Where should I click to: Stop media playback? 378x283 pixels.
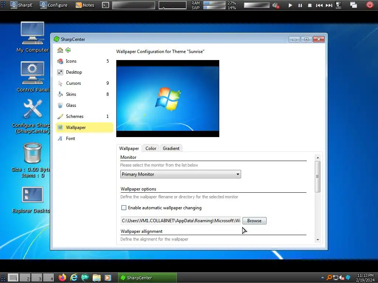310,5
